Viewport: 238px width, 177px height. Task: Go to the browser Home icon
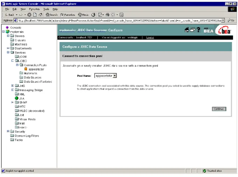[40, 15]
